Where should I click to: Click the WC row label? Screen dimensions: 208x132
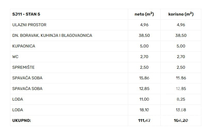[x=15, y=57]
